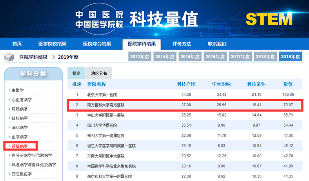Image resolution: width=309 pixels, height=181 pixels.
Task: Click the 科技产出 column header
Action: [186, 84]
